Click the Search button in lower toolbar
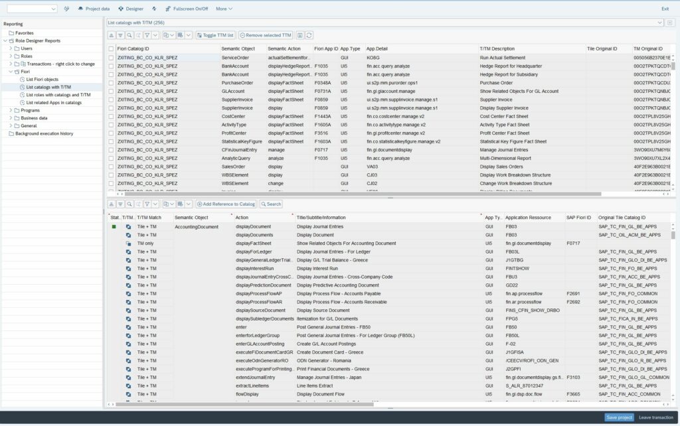This screenshot has width=680, height=426. tap(271, 204)
